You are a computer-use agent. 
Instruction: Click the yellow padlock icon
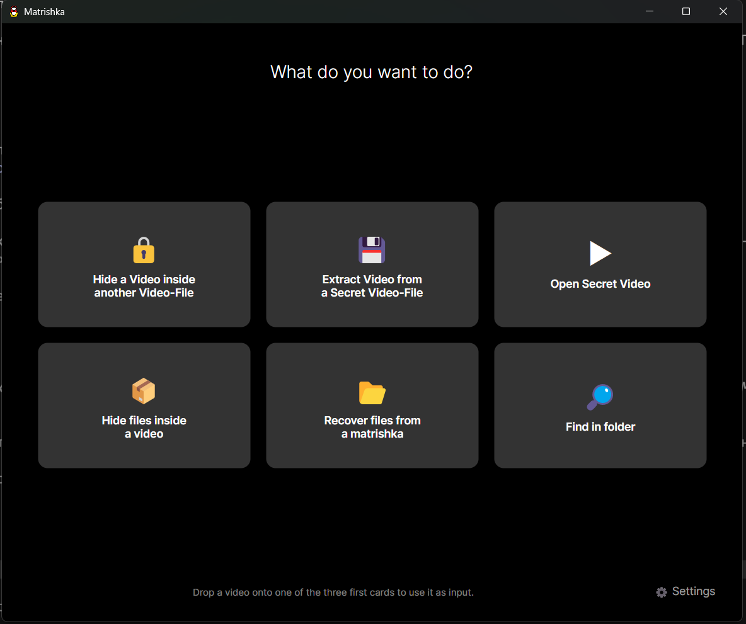coord(144,250)
